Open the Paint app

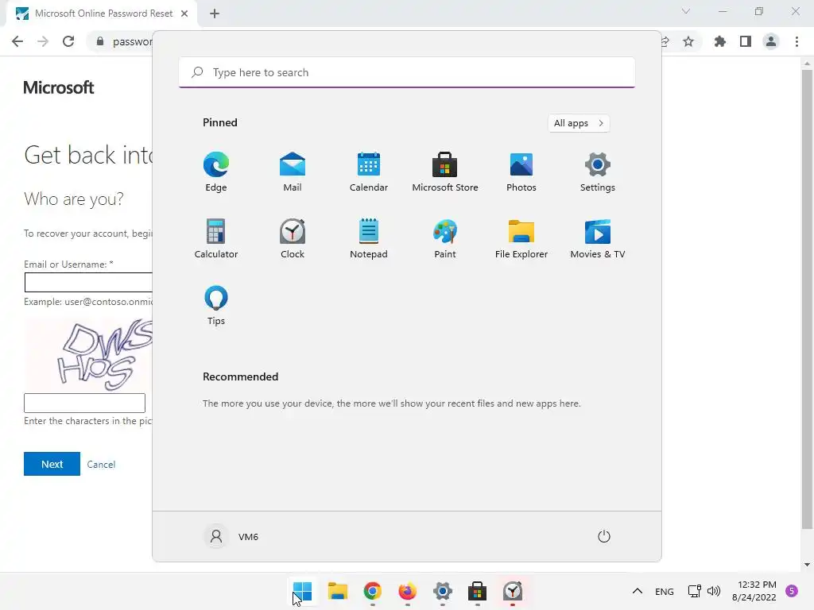click(445, 238)
